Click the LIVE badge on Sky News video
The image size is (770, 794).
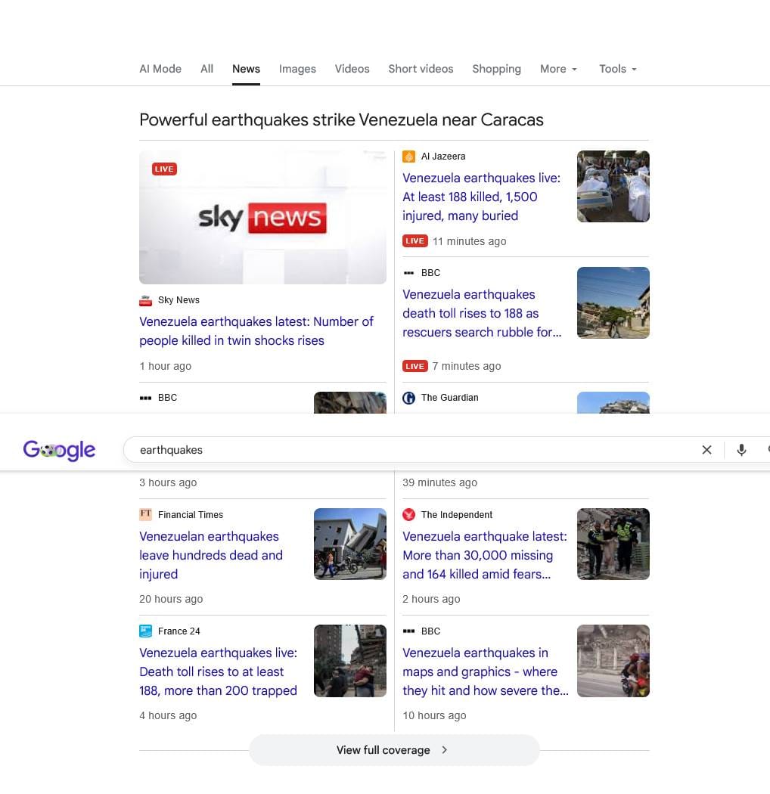(164, 169)
